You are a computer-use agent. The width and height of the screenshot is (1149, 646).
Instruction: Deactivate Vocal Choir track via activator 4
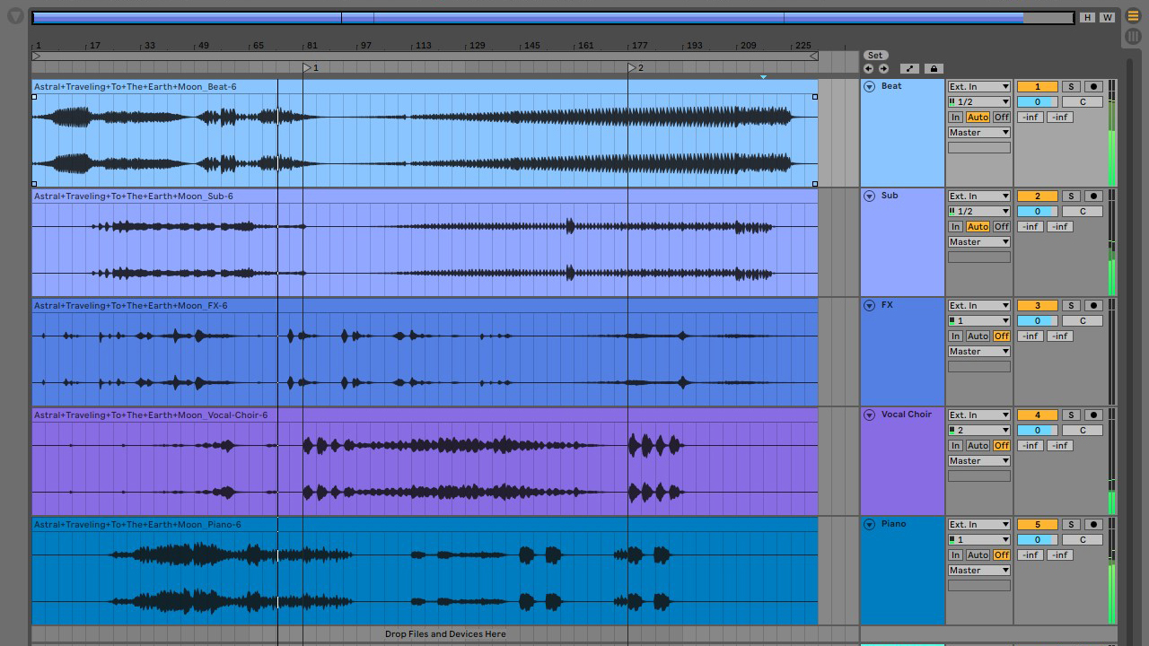click(1038, 415)
